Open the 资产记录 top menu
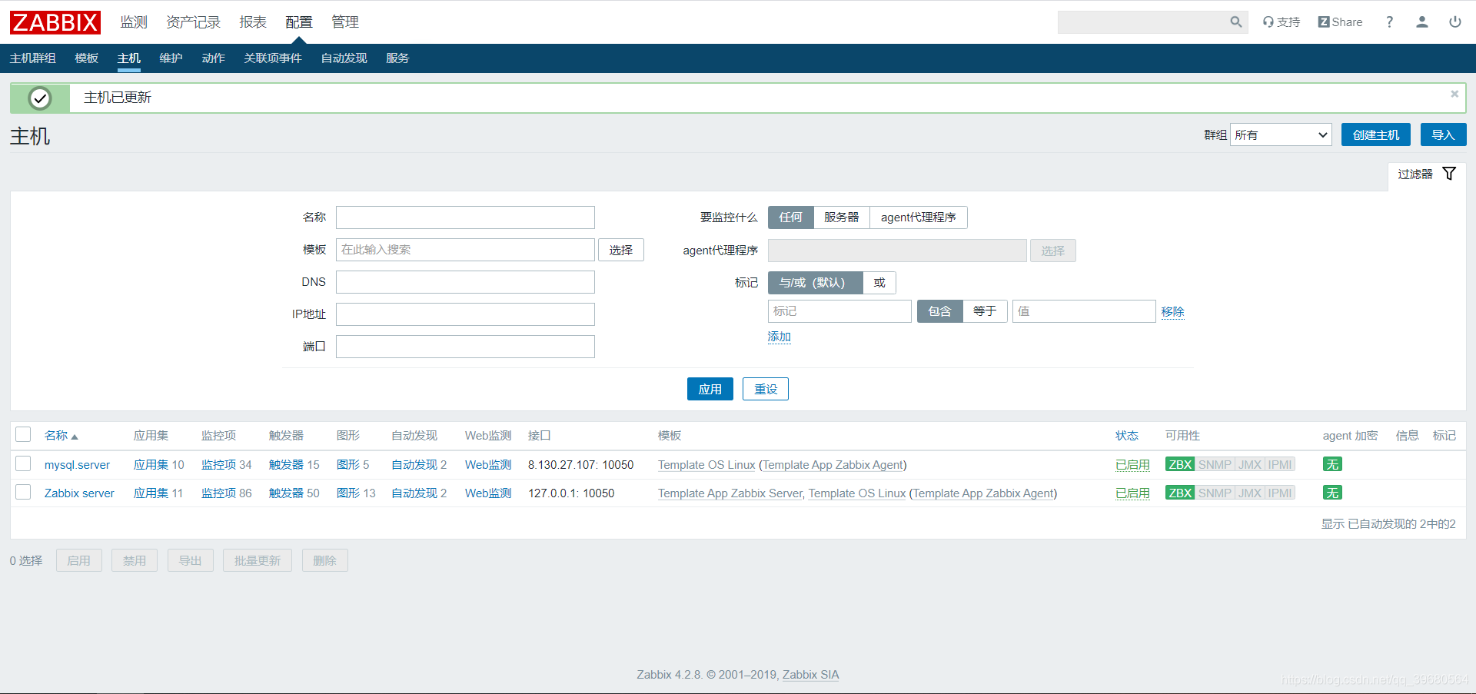 click(193, 22)
